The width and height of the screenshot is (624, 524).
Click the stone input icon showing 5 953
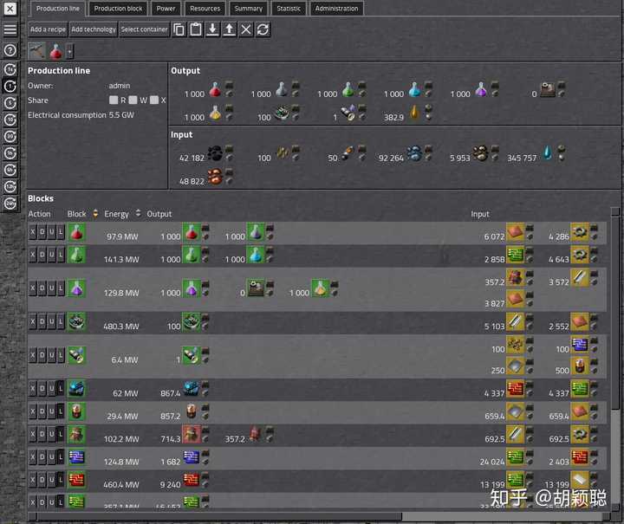(481, 153)
